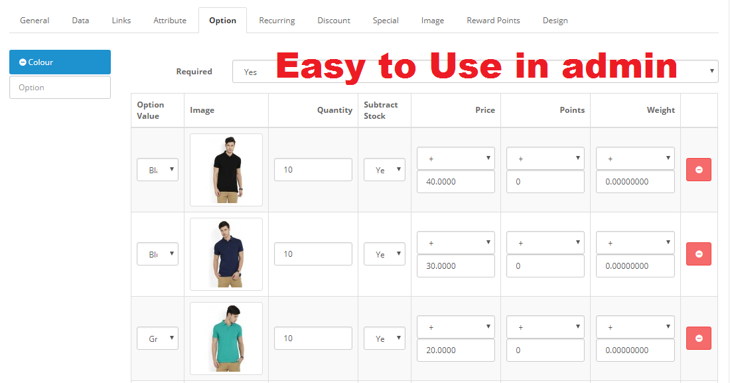
Task: Open option value dropdown in navy shirt row
Action: tap(157, 254)
